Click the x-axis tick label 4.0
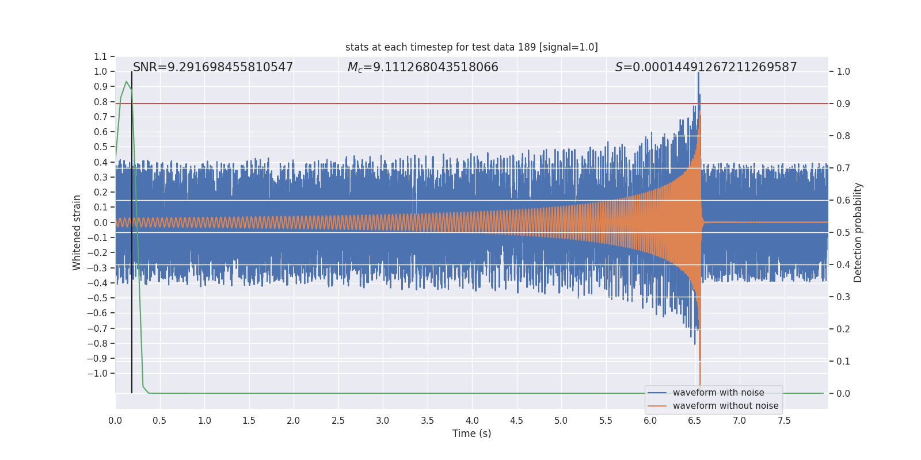Image resolution: width=921 pixels, height=460 pixels. click(472, 421)
